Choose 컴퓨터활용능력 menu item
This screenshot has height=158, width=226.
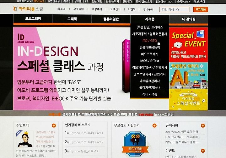(x=150, y=47)
